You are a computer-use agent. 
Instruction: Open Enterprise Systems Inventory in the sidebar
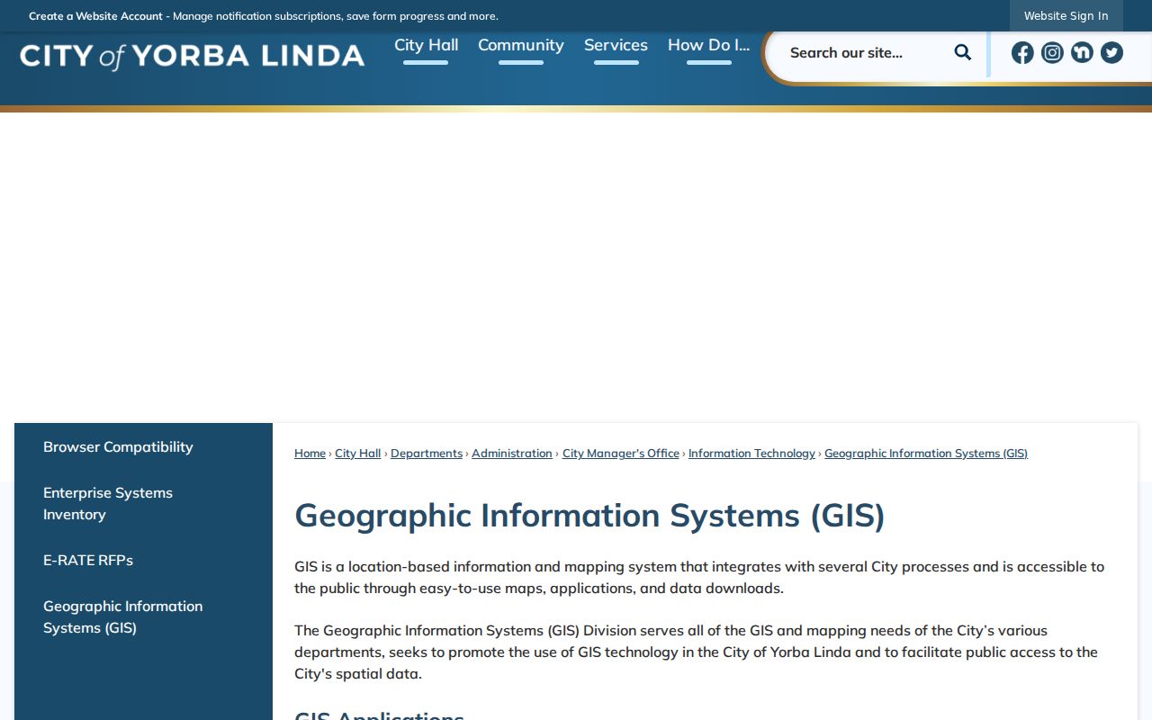(x=108, y=503)
